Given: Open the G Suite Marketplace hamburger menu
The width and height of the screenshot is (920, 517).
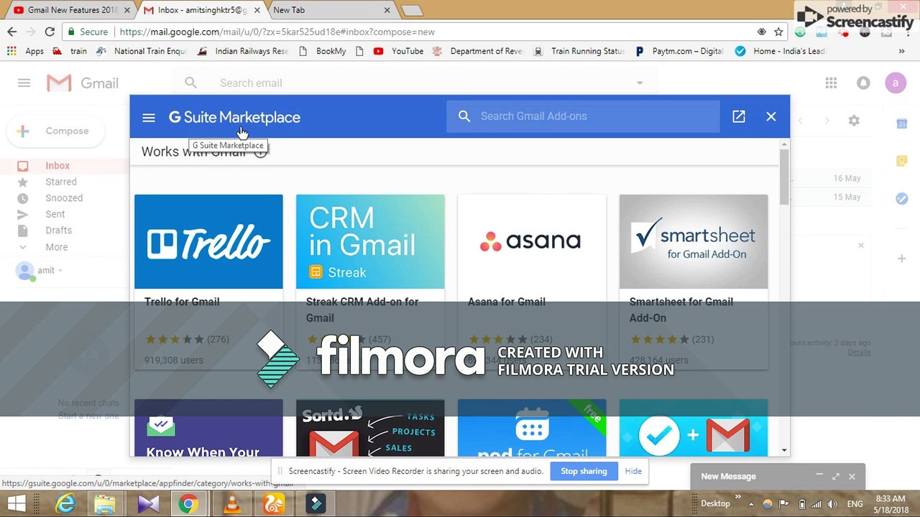Looking at the screenshot, I should [149, 117].
